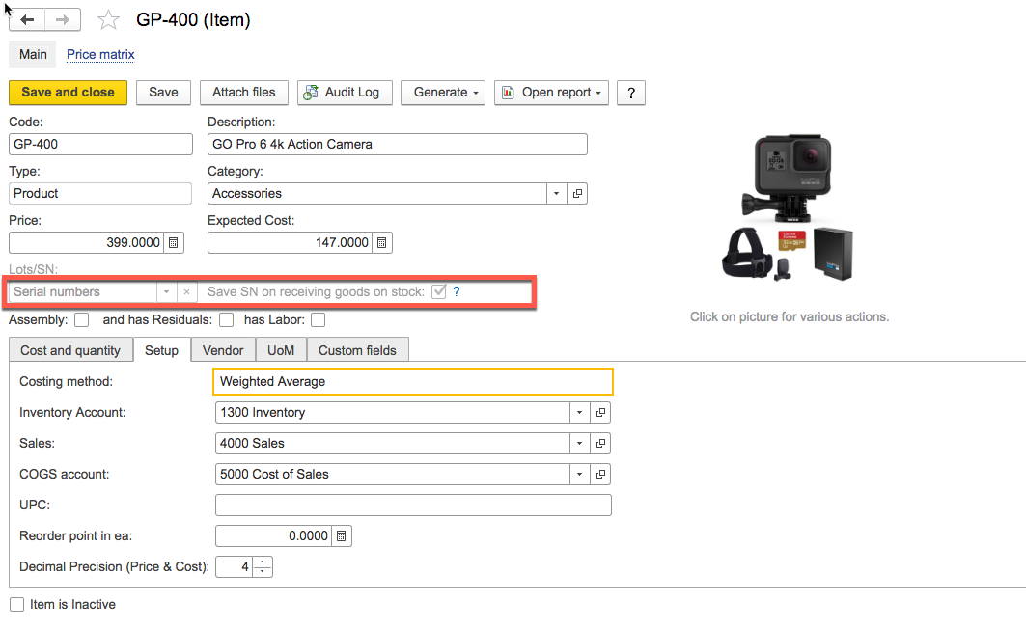
Task: Switch to Vendor tab
Action: [223, 350]
